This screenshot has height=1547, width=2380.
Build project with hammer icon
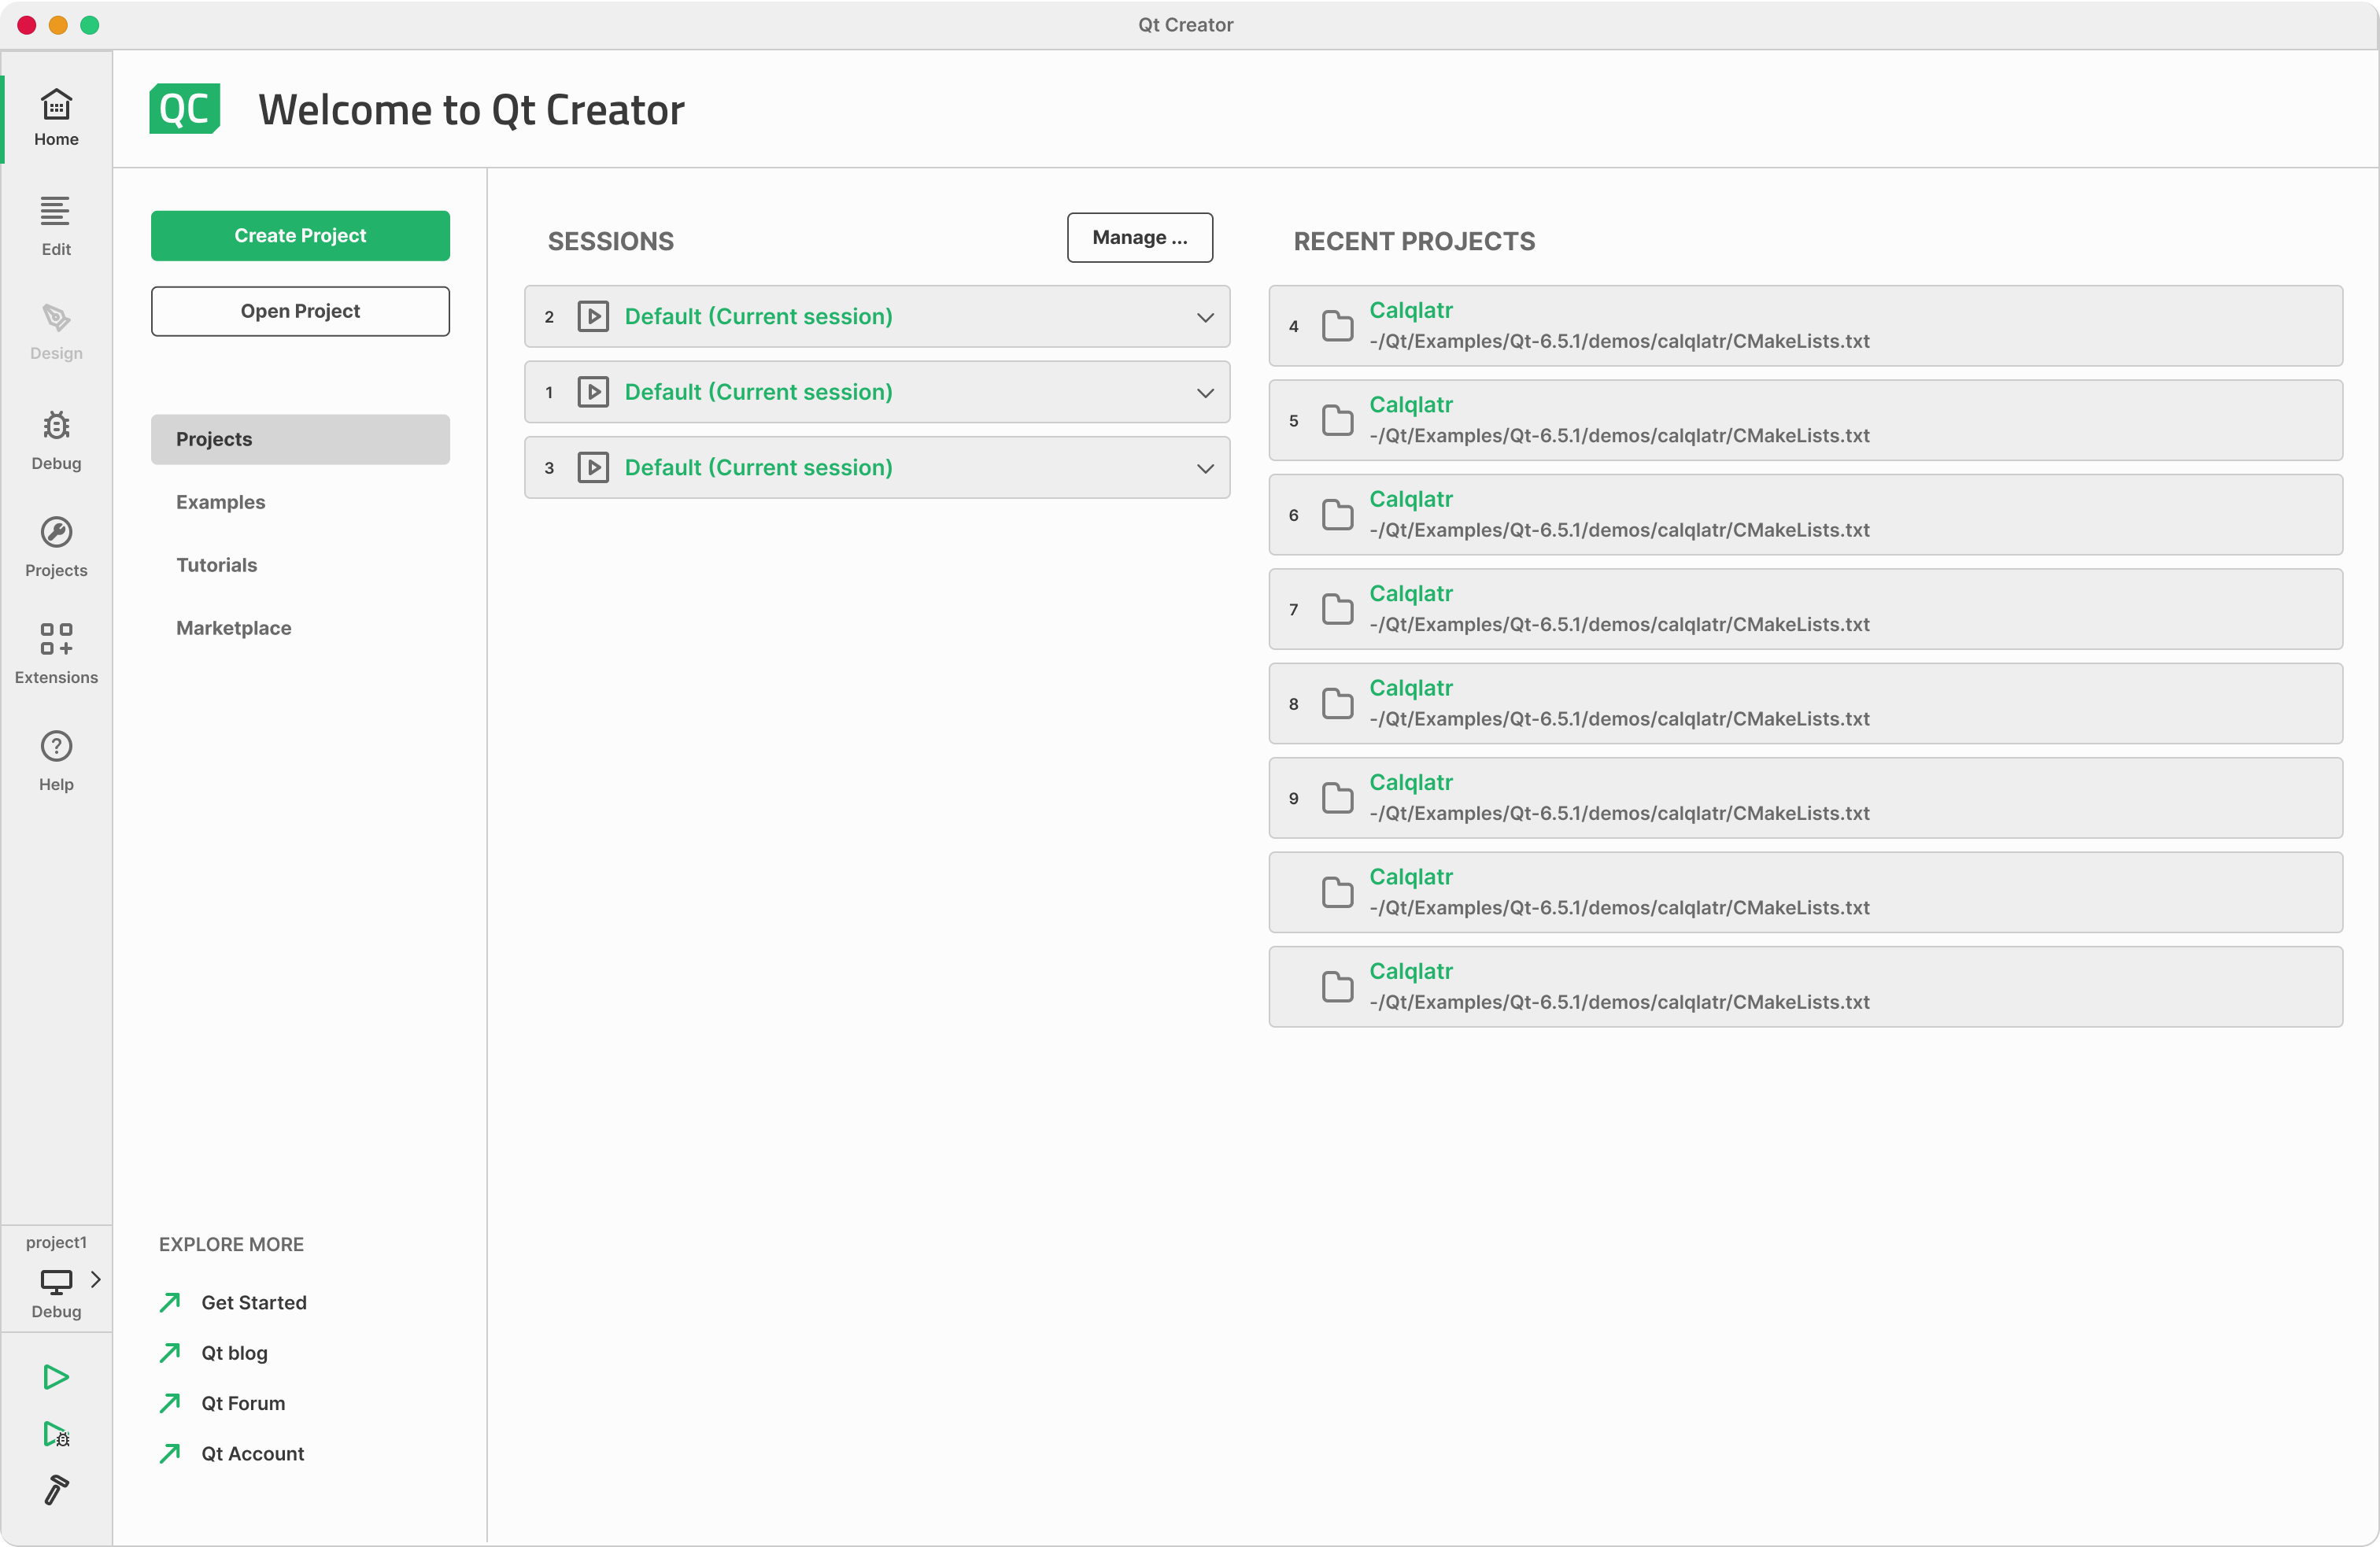pyautogui.click(x=56, y=1490)
